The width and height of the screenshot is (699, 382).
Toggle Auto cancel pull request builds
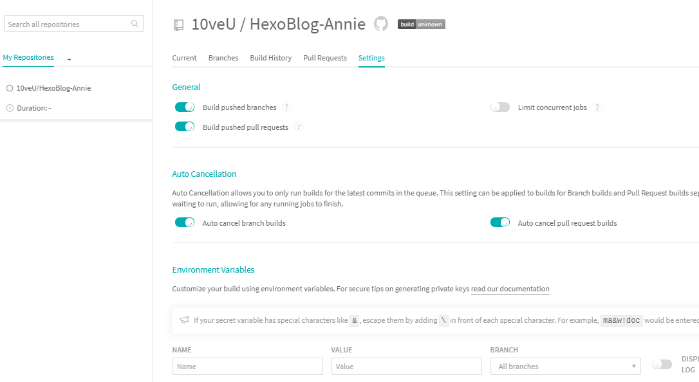coord(500,223)
